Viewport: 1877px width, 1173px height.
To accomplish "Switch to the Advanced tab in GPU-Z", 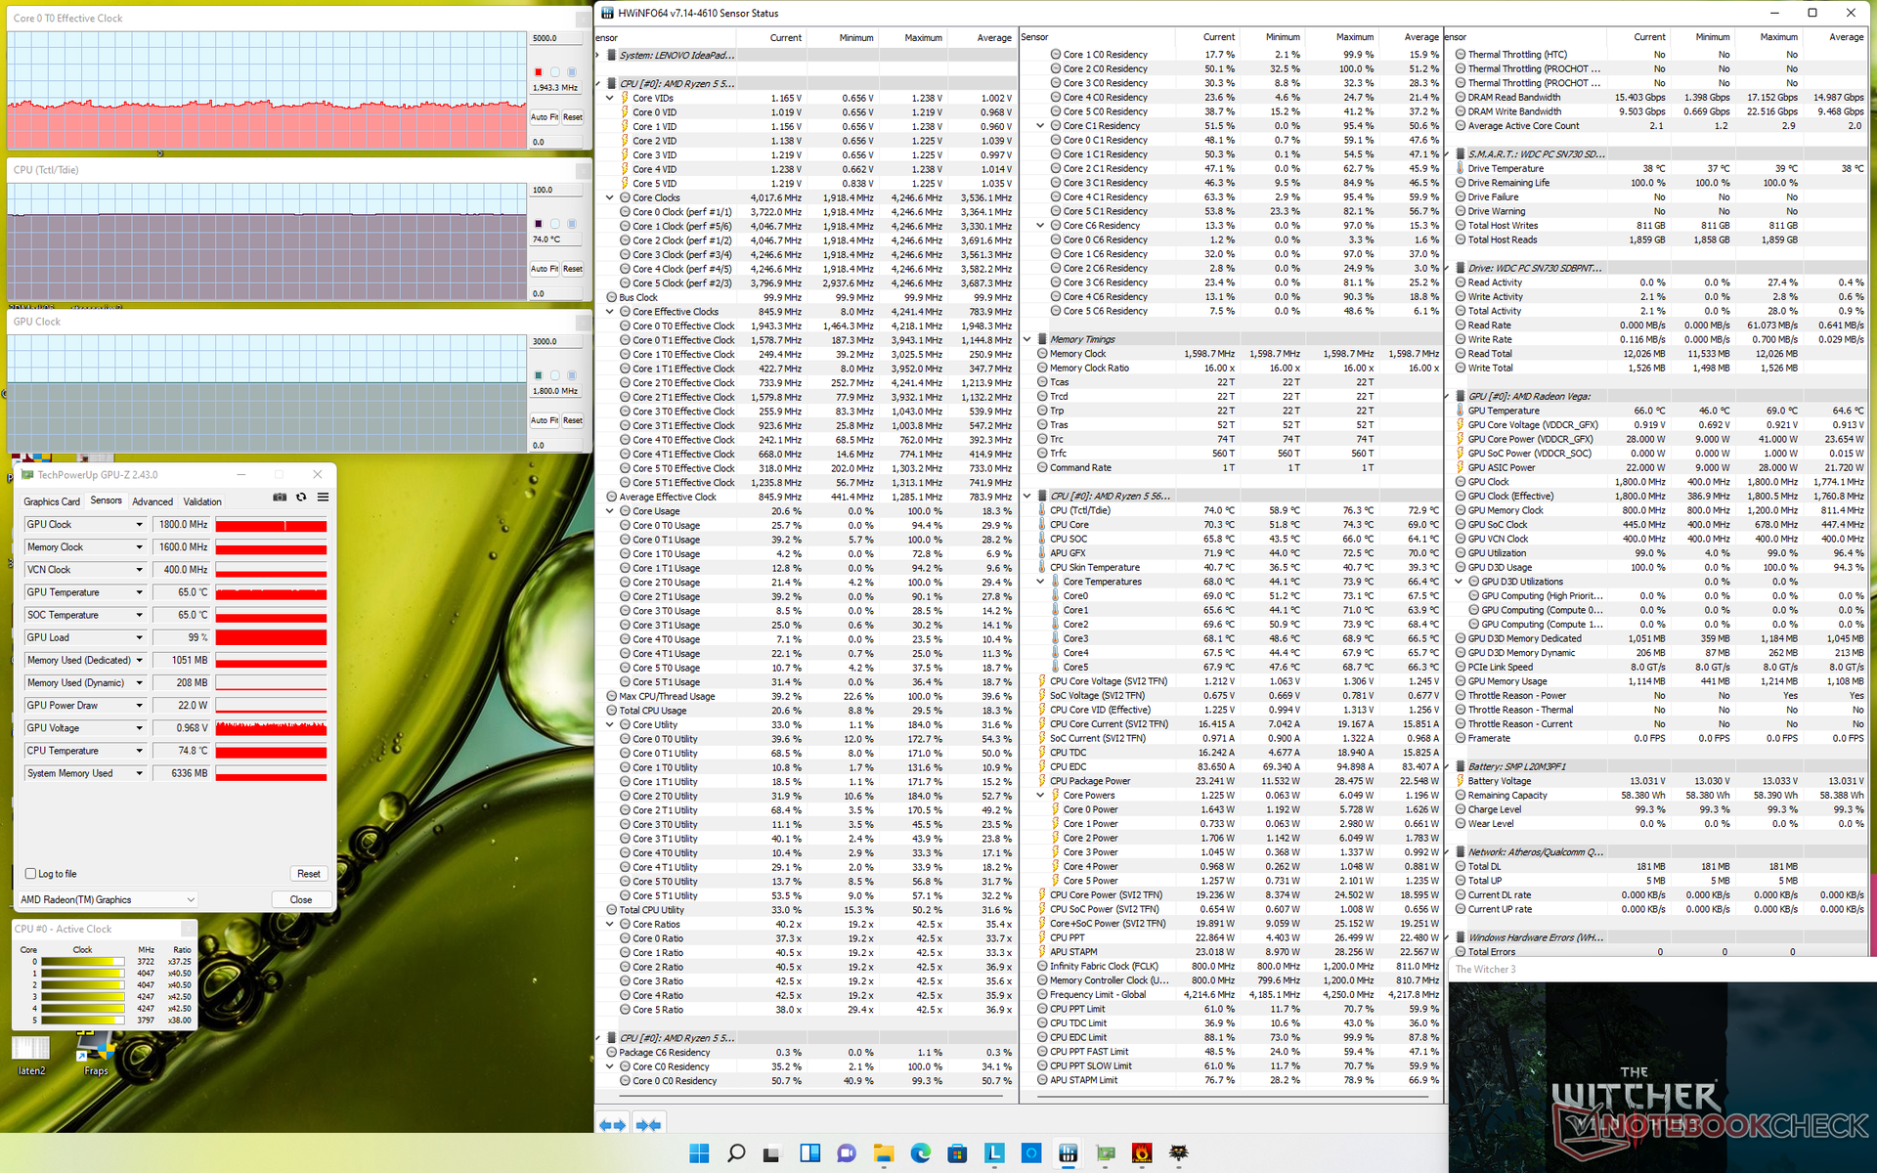I will coord(153,501).
